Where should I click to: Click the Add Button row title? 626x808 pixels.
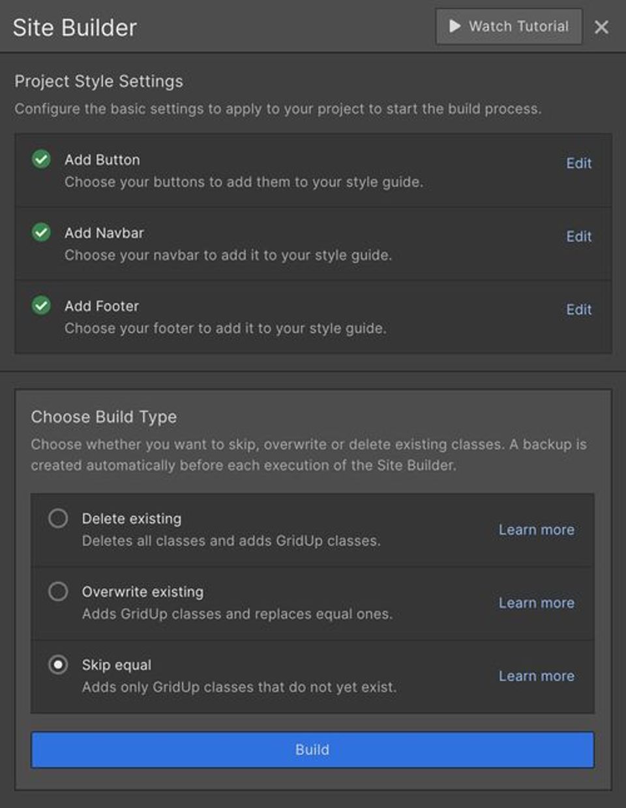coord(102,160)
